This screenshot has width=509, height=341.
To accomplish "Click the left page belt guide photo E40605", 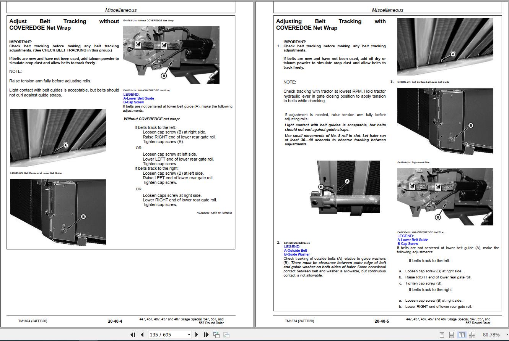I will [58, 138].
